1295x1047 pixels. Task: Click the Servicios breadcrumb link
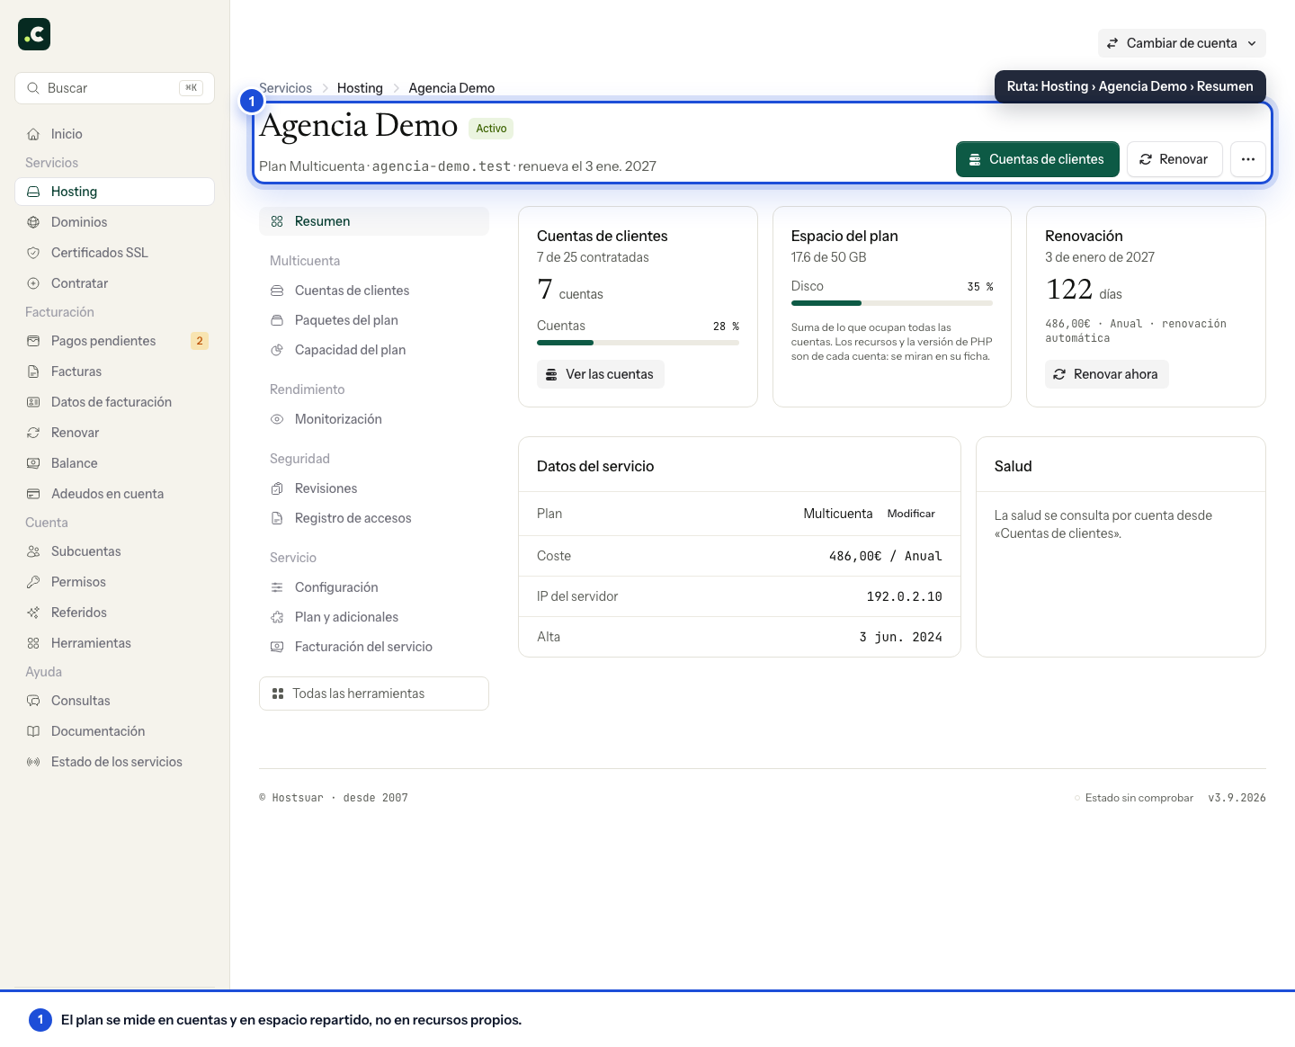pyautogui.click(x=286, y=88)
